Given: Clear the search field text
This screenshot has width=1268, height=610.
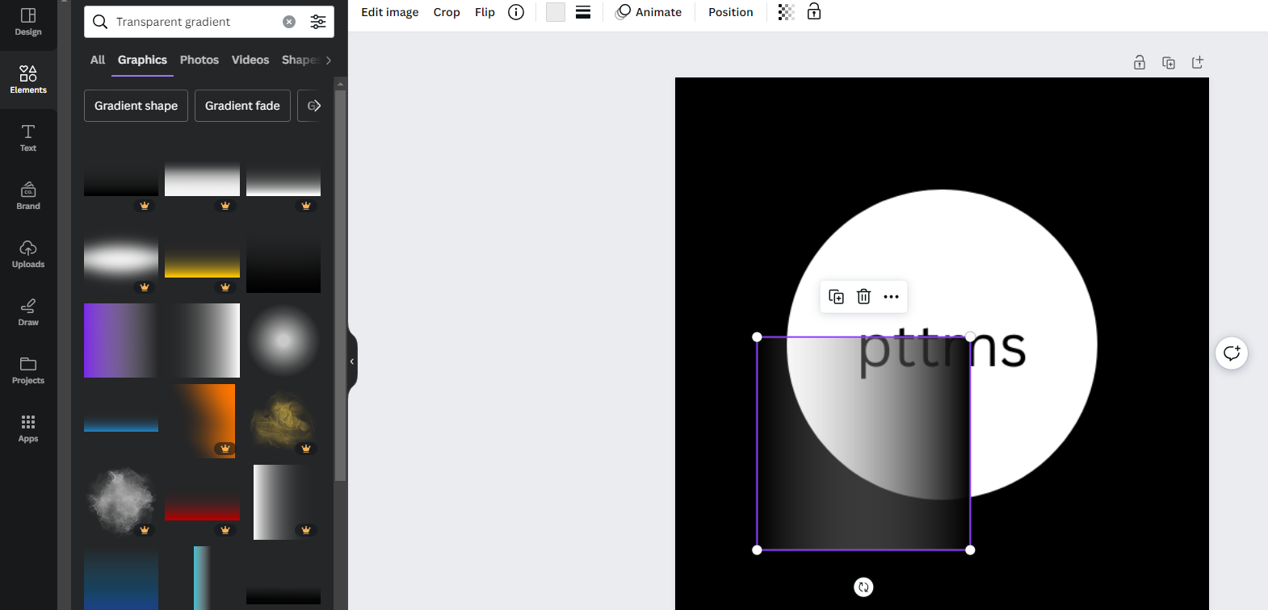Looking at the screenshot, I should tap(289, 22).
